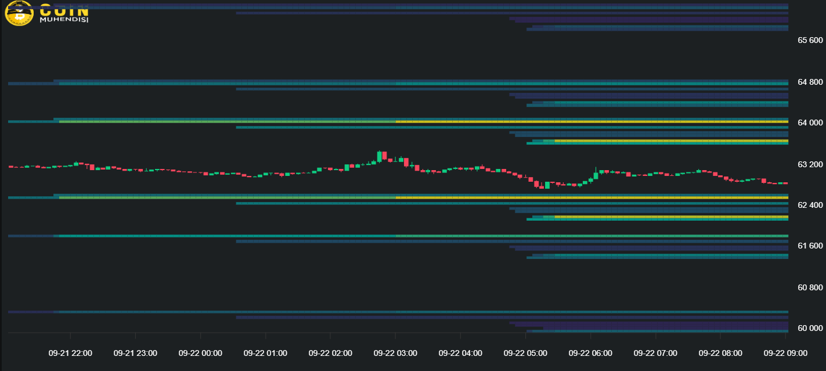Select the 09-21 23:00 time label

tap(135, 353)
